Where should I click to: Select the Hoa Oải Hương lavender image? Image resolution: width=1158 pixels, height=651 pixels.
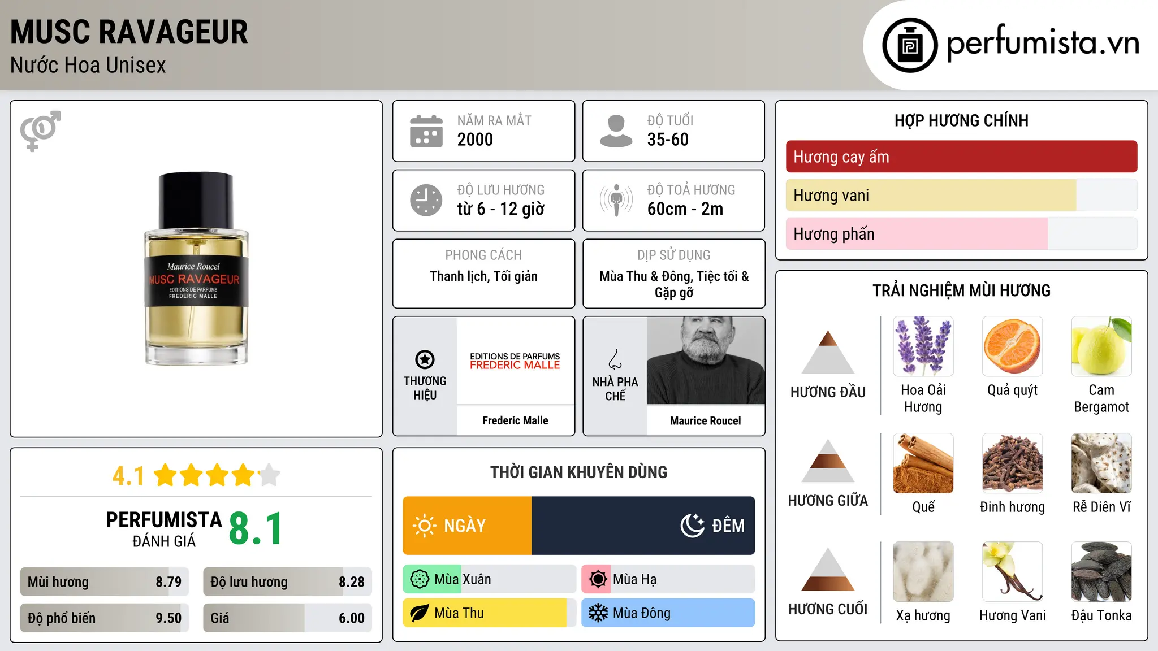(x=923, y=346)
